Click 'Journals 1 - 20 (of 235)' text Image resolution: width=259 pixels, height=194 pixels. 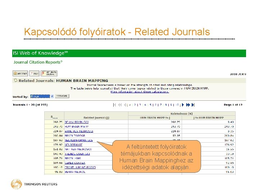click(30, 105)
